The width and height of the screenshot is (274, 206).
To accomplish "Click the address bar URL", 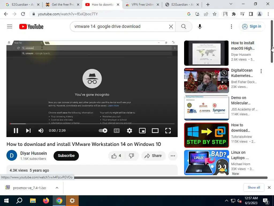I will click(x=68, y=14).
